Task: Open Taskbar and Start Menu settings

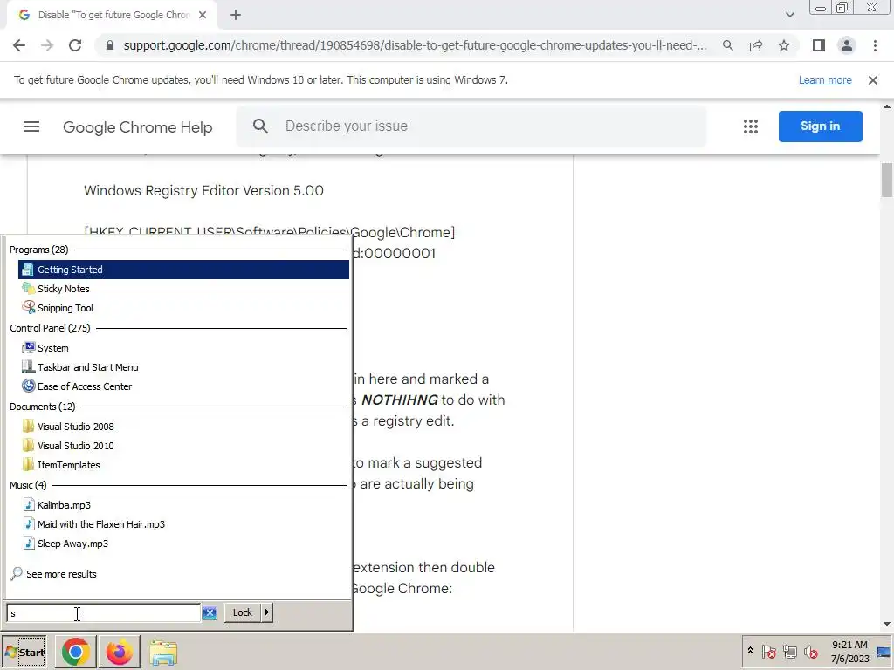Action: point(183,367)
